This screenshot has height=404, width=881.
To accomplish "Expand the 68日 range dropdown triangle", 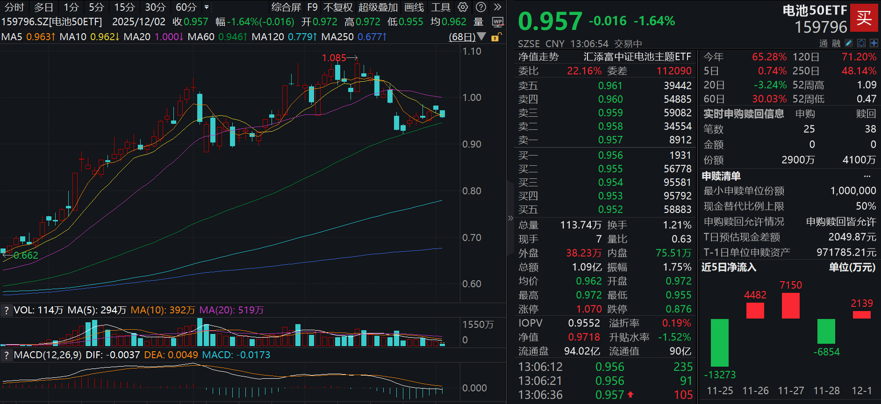I will (x=481, y=36).
